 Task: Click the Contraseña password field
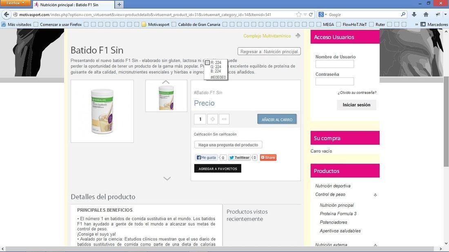[x=334, y=82]
